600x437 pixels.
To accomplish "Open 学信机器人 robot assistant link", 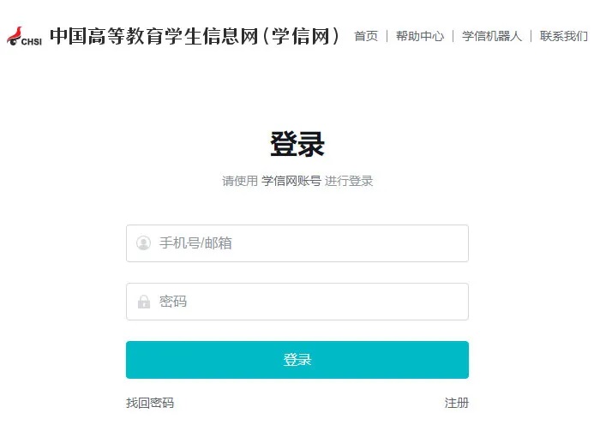I will 492,36.
